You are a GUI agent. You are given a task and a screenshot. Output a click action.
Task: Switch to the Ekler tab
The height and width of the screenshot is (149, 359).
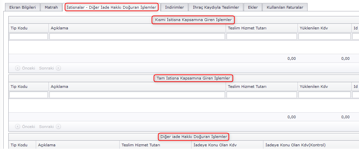[253, 7]
